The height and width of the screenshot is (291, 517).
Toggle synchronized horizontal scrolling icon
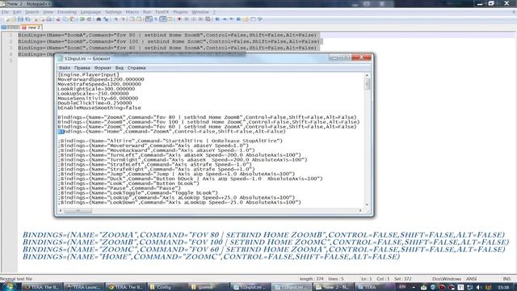pyautogui.click(x=139, y=19)
